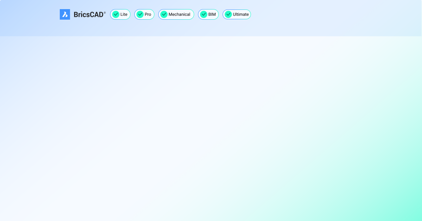Click the checkmark icon in the BIM pill

(204, 14)
